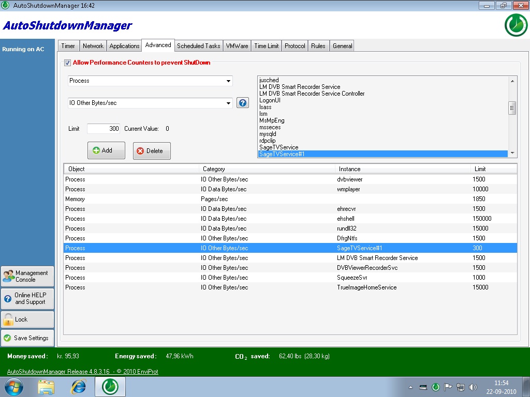Image resolution: width=530 pixels, height=397 pixels.
Task: Click the AutoShutdownManager clock logo
Action: pyautogui.click(x=516, y=25)
